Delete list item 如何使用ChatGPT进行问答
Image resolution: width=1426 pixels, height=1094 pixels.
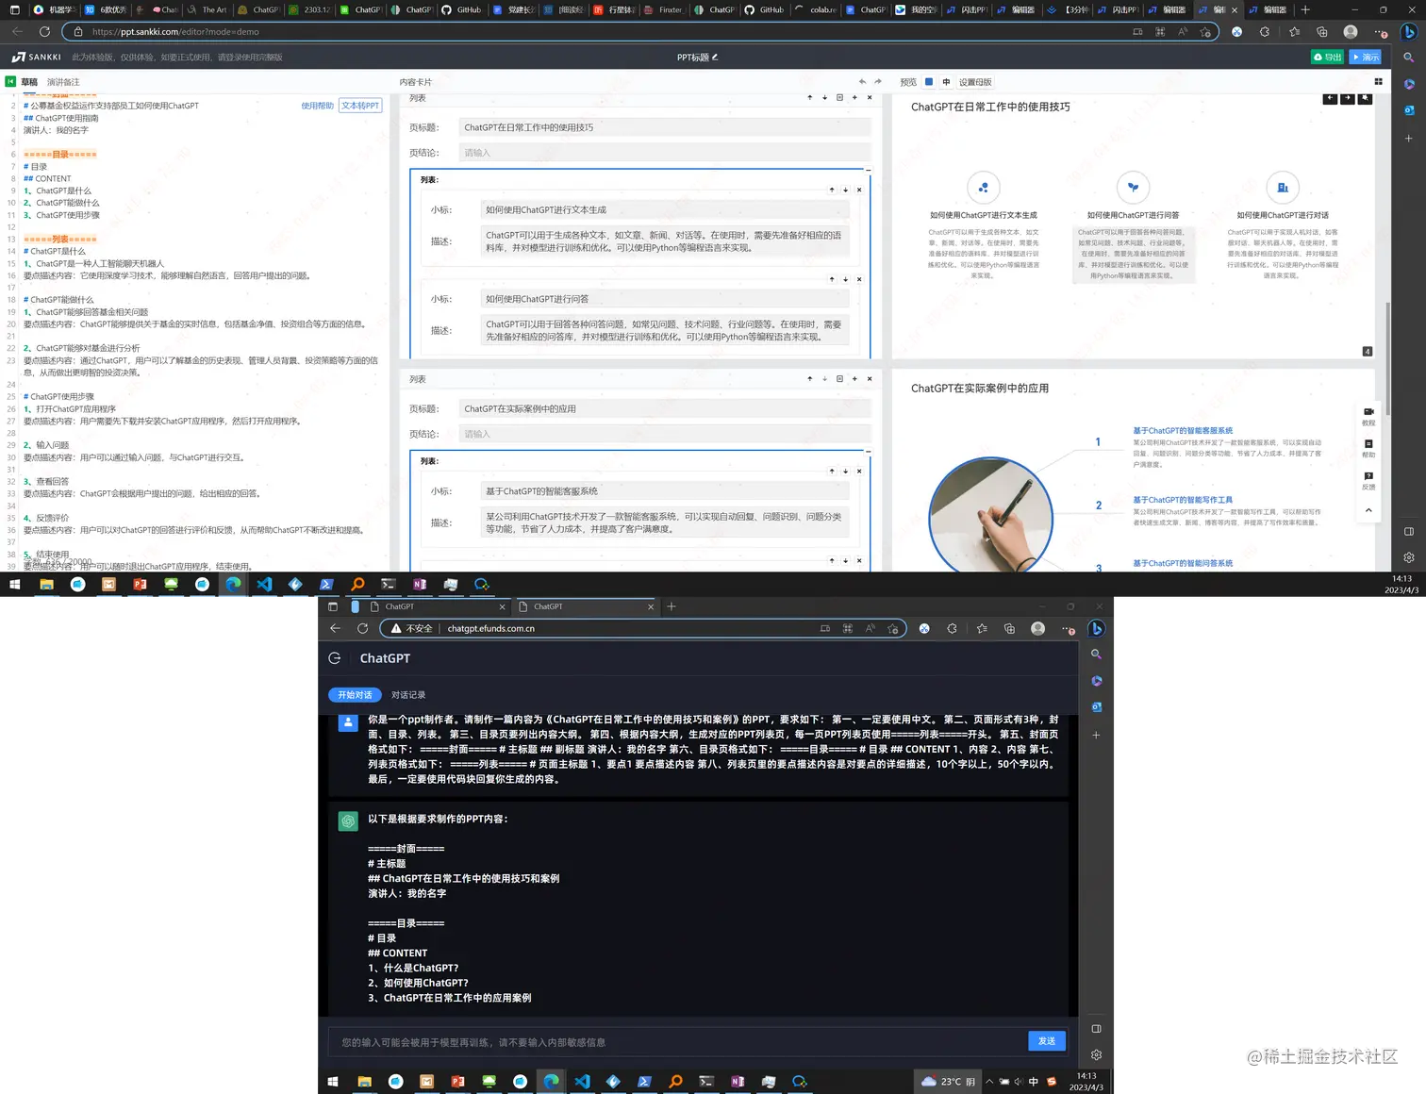coord(859,279)
